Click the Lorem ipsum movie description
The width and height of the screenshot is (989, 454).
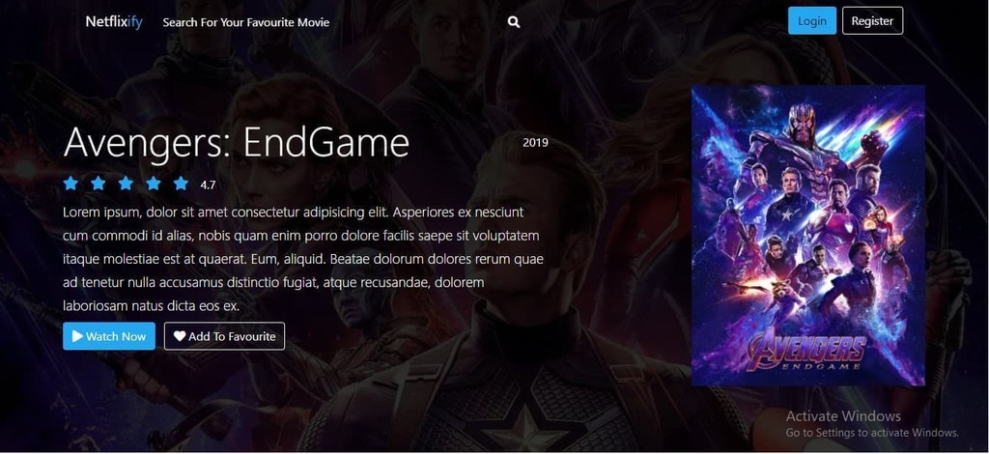coord(303,259)
